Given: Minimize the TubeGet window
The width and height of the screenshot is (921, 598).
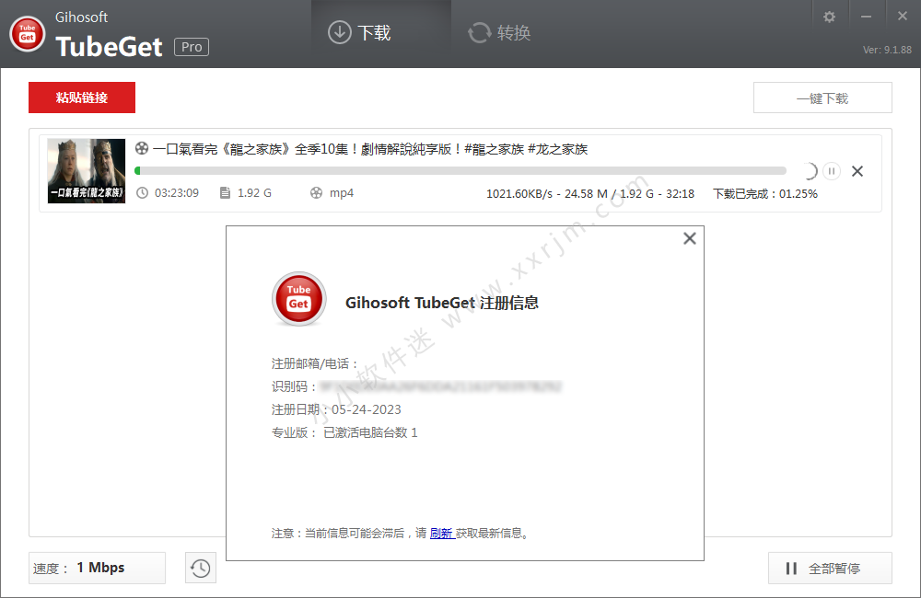Looking at the screenshot, I should click(866, 17).
